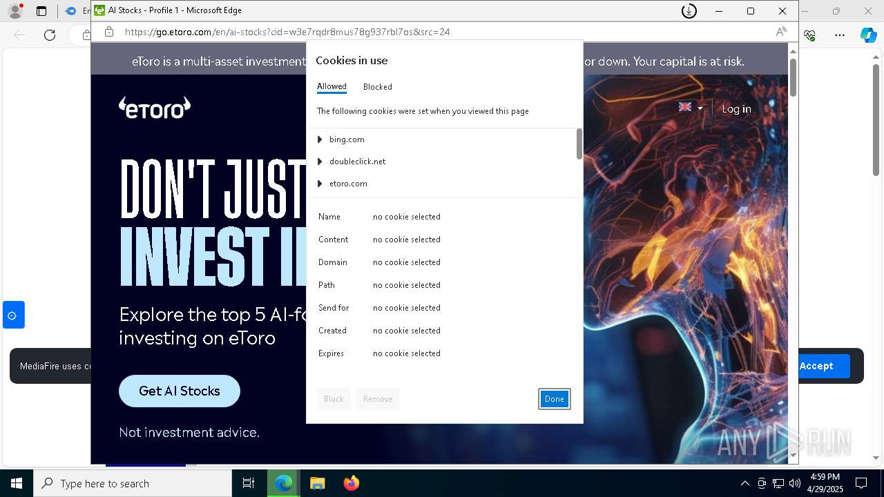Expand the etoro.com cookie group
The height and width of the screenshot is (497, 884).
click(320, 184)
